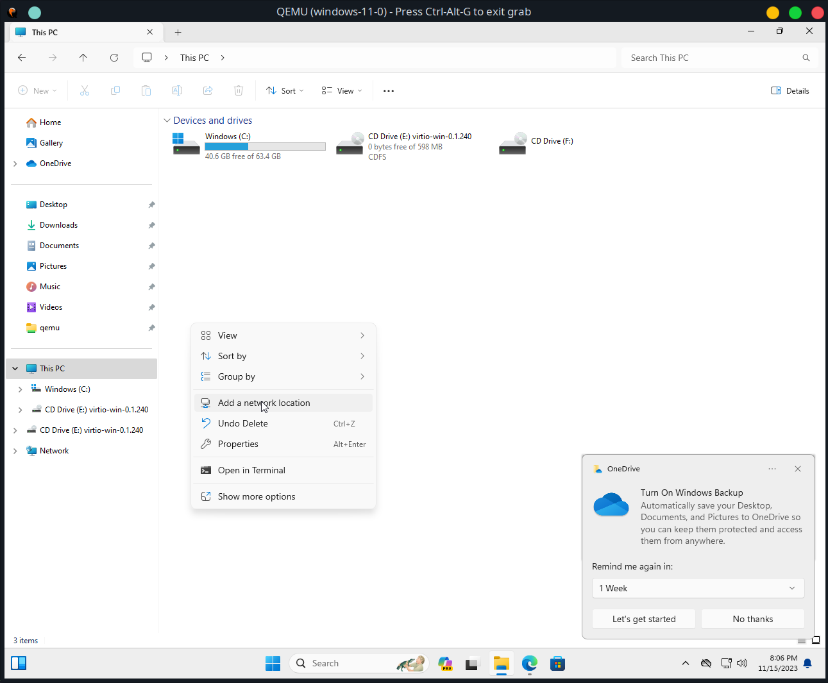The height and width of the screenshot is (683, 828).
Task: Open the Copilot preview taskbar icon
Action: pos(445,663)
